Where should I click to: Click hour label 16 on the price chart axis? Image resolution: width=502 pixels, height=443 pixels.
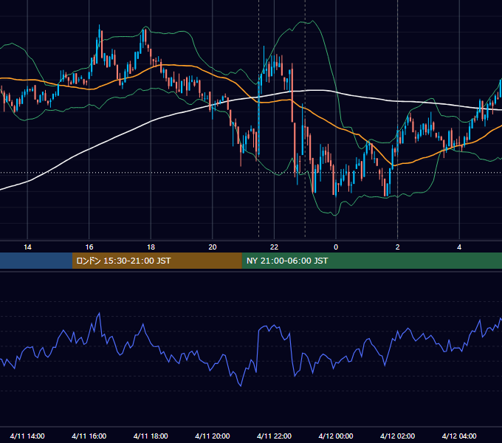[89, 247]
